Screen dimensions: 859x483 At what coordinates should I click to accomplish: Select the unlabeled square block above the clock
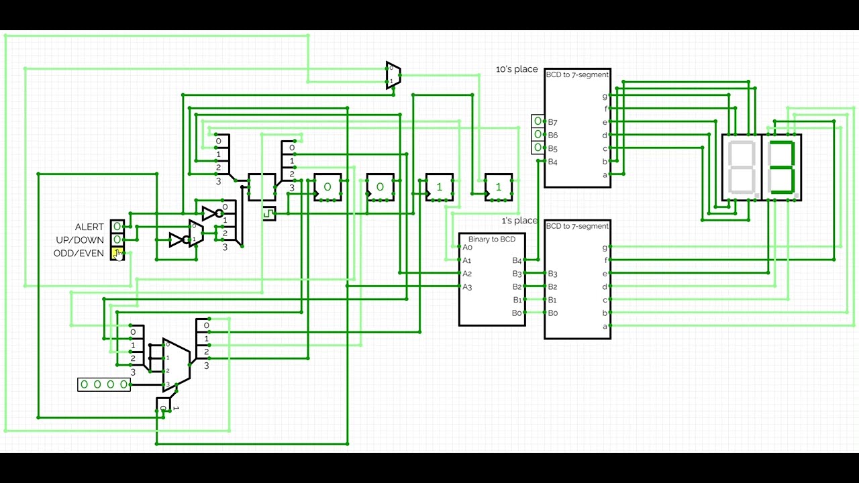pos(262,187)
